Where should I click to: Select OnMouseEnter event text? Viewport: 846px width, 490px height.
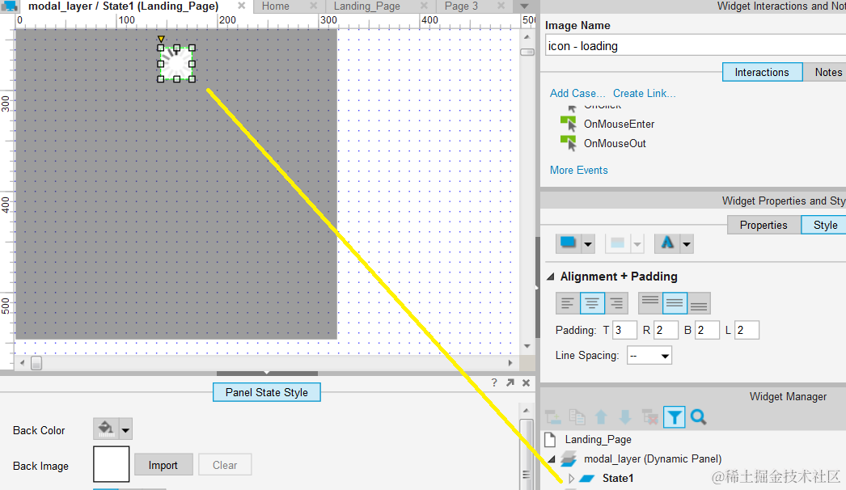click(x=619, y=125)
